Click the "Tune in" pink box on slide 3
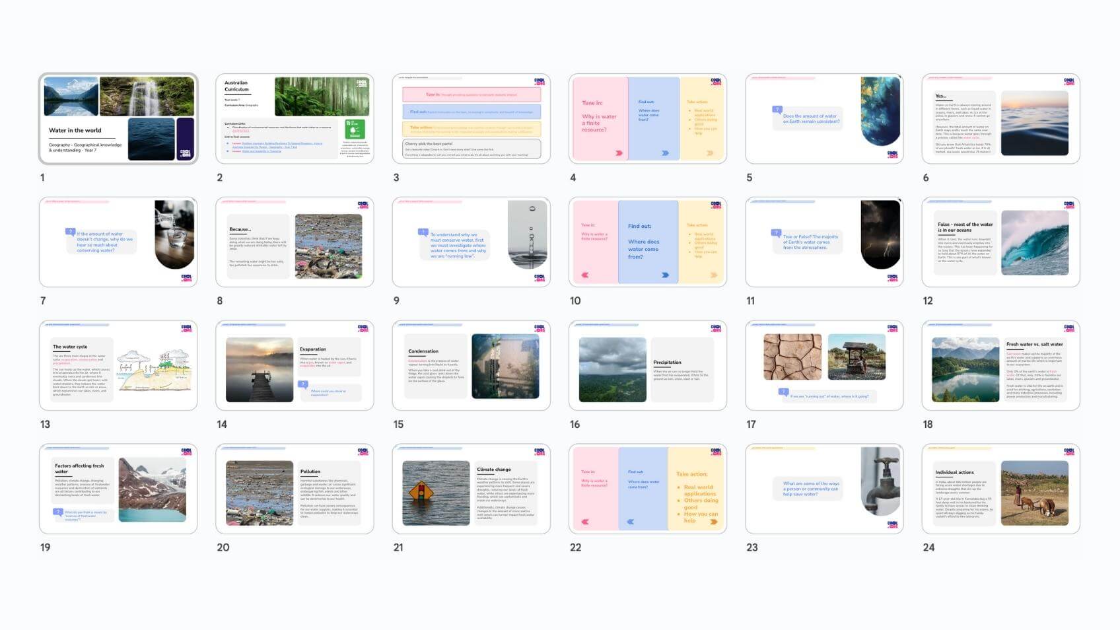 472,94
